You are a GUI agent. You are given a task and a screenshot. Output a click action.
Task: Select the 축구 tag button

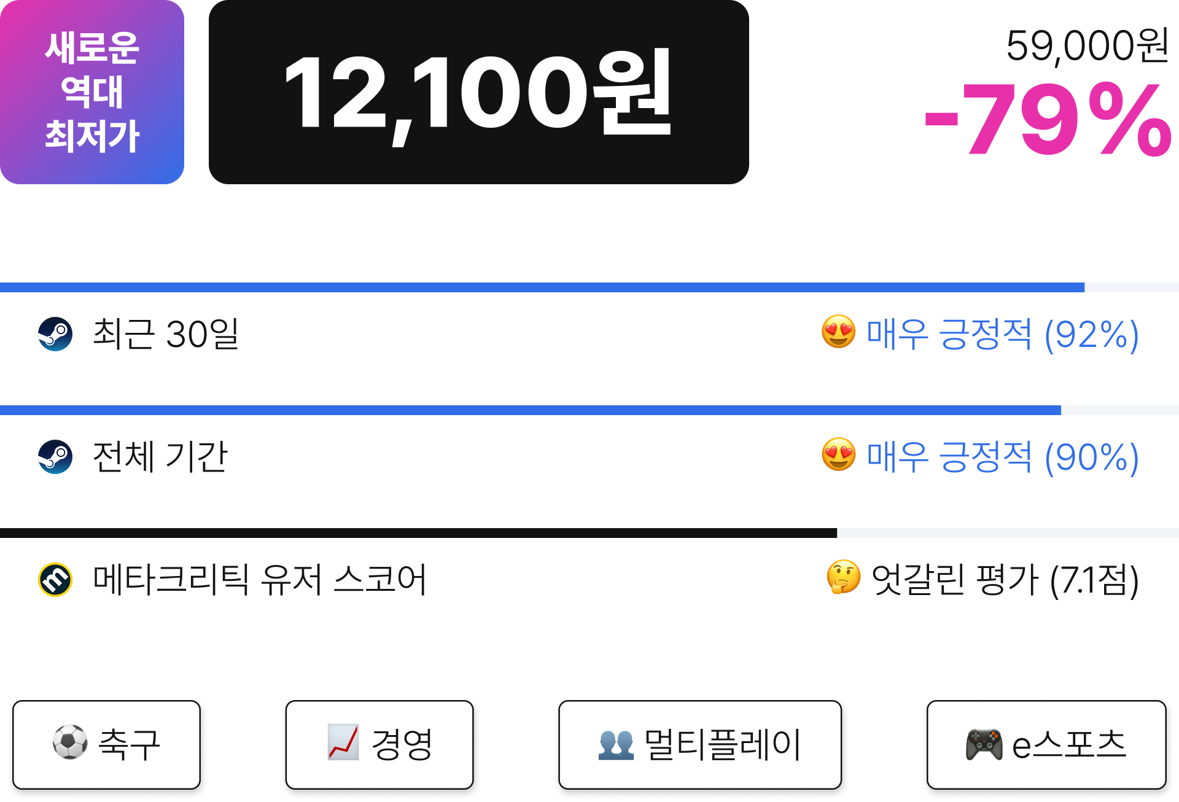[x=106, y=744]
